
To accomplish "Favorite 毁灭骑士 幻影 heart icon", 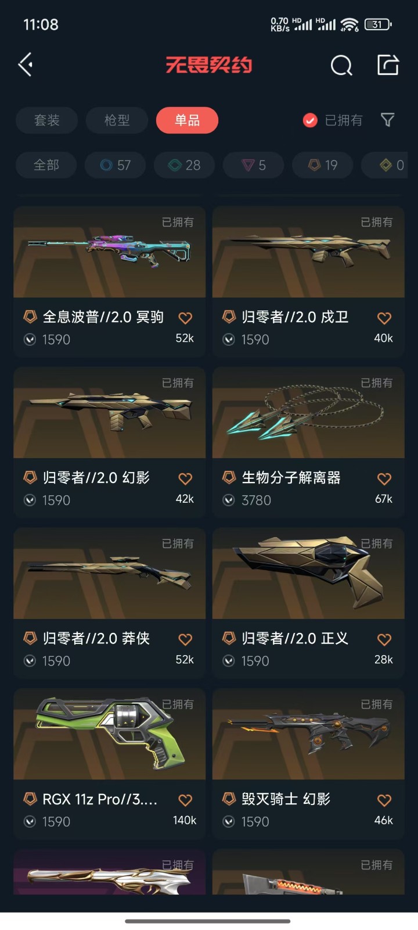I will coord(384,800).
